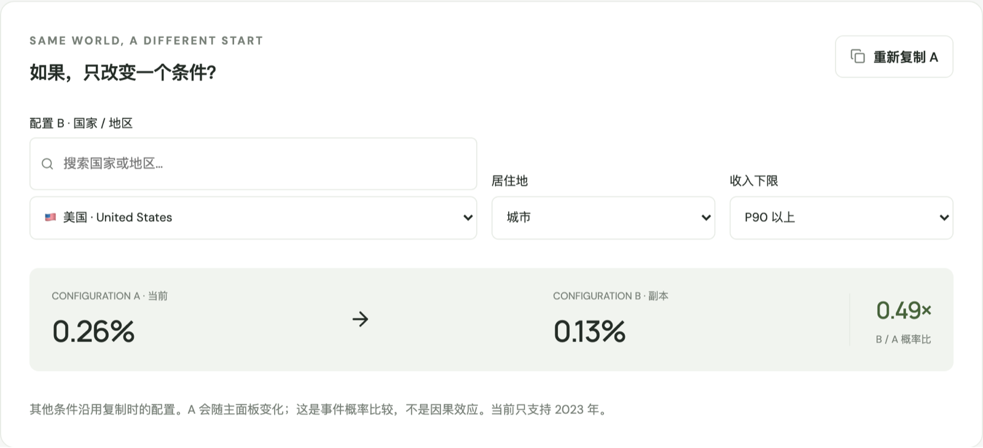Click the 配置 B · 国家 / 地区 label
Image resolution: width=983 pixels, height=448 pixels.
[81, 123]
